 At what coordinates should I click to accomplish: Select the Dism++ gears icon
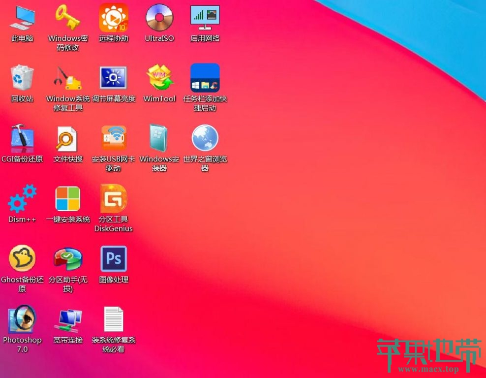pyautogui.click(x=22, y=199)
